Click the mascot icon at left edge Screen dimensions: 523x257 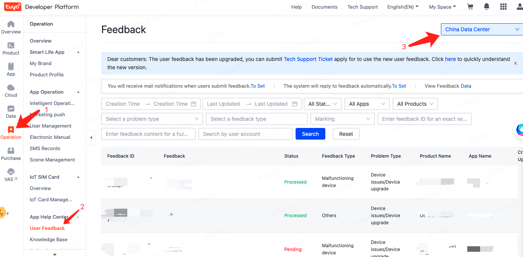click(3, 212)
